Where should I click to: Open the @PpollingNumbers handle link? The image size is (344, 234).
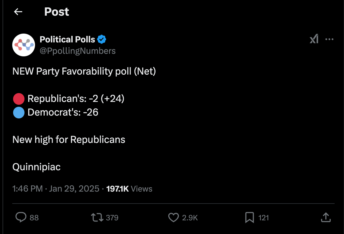(78, 51)
